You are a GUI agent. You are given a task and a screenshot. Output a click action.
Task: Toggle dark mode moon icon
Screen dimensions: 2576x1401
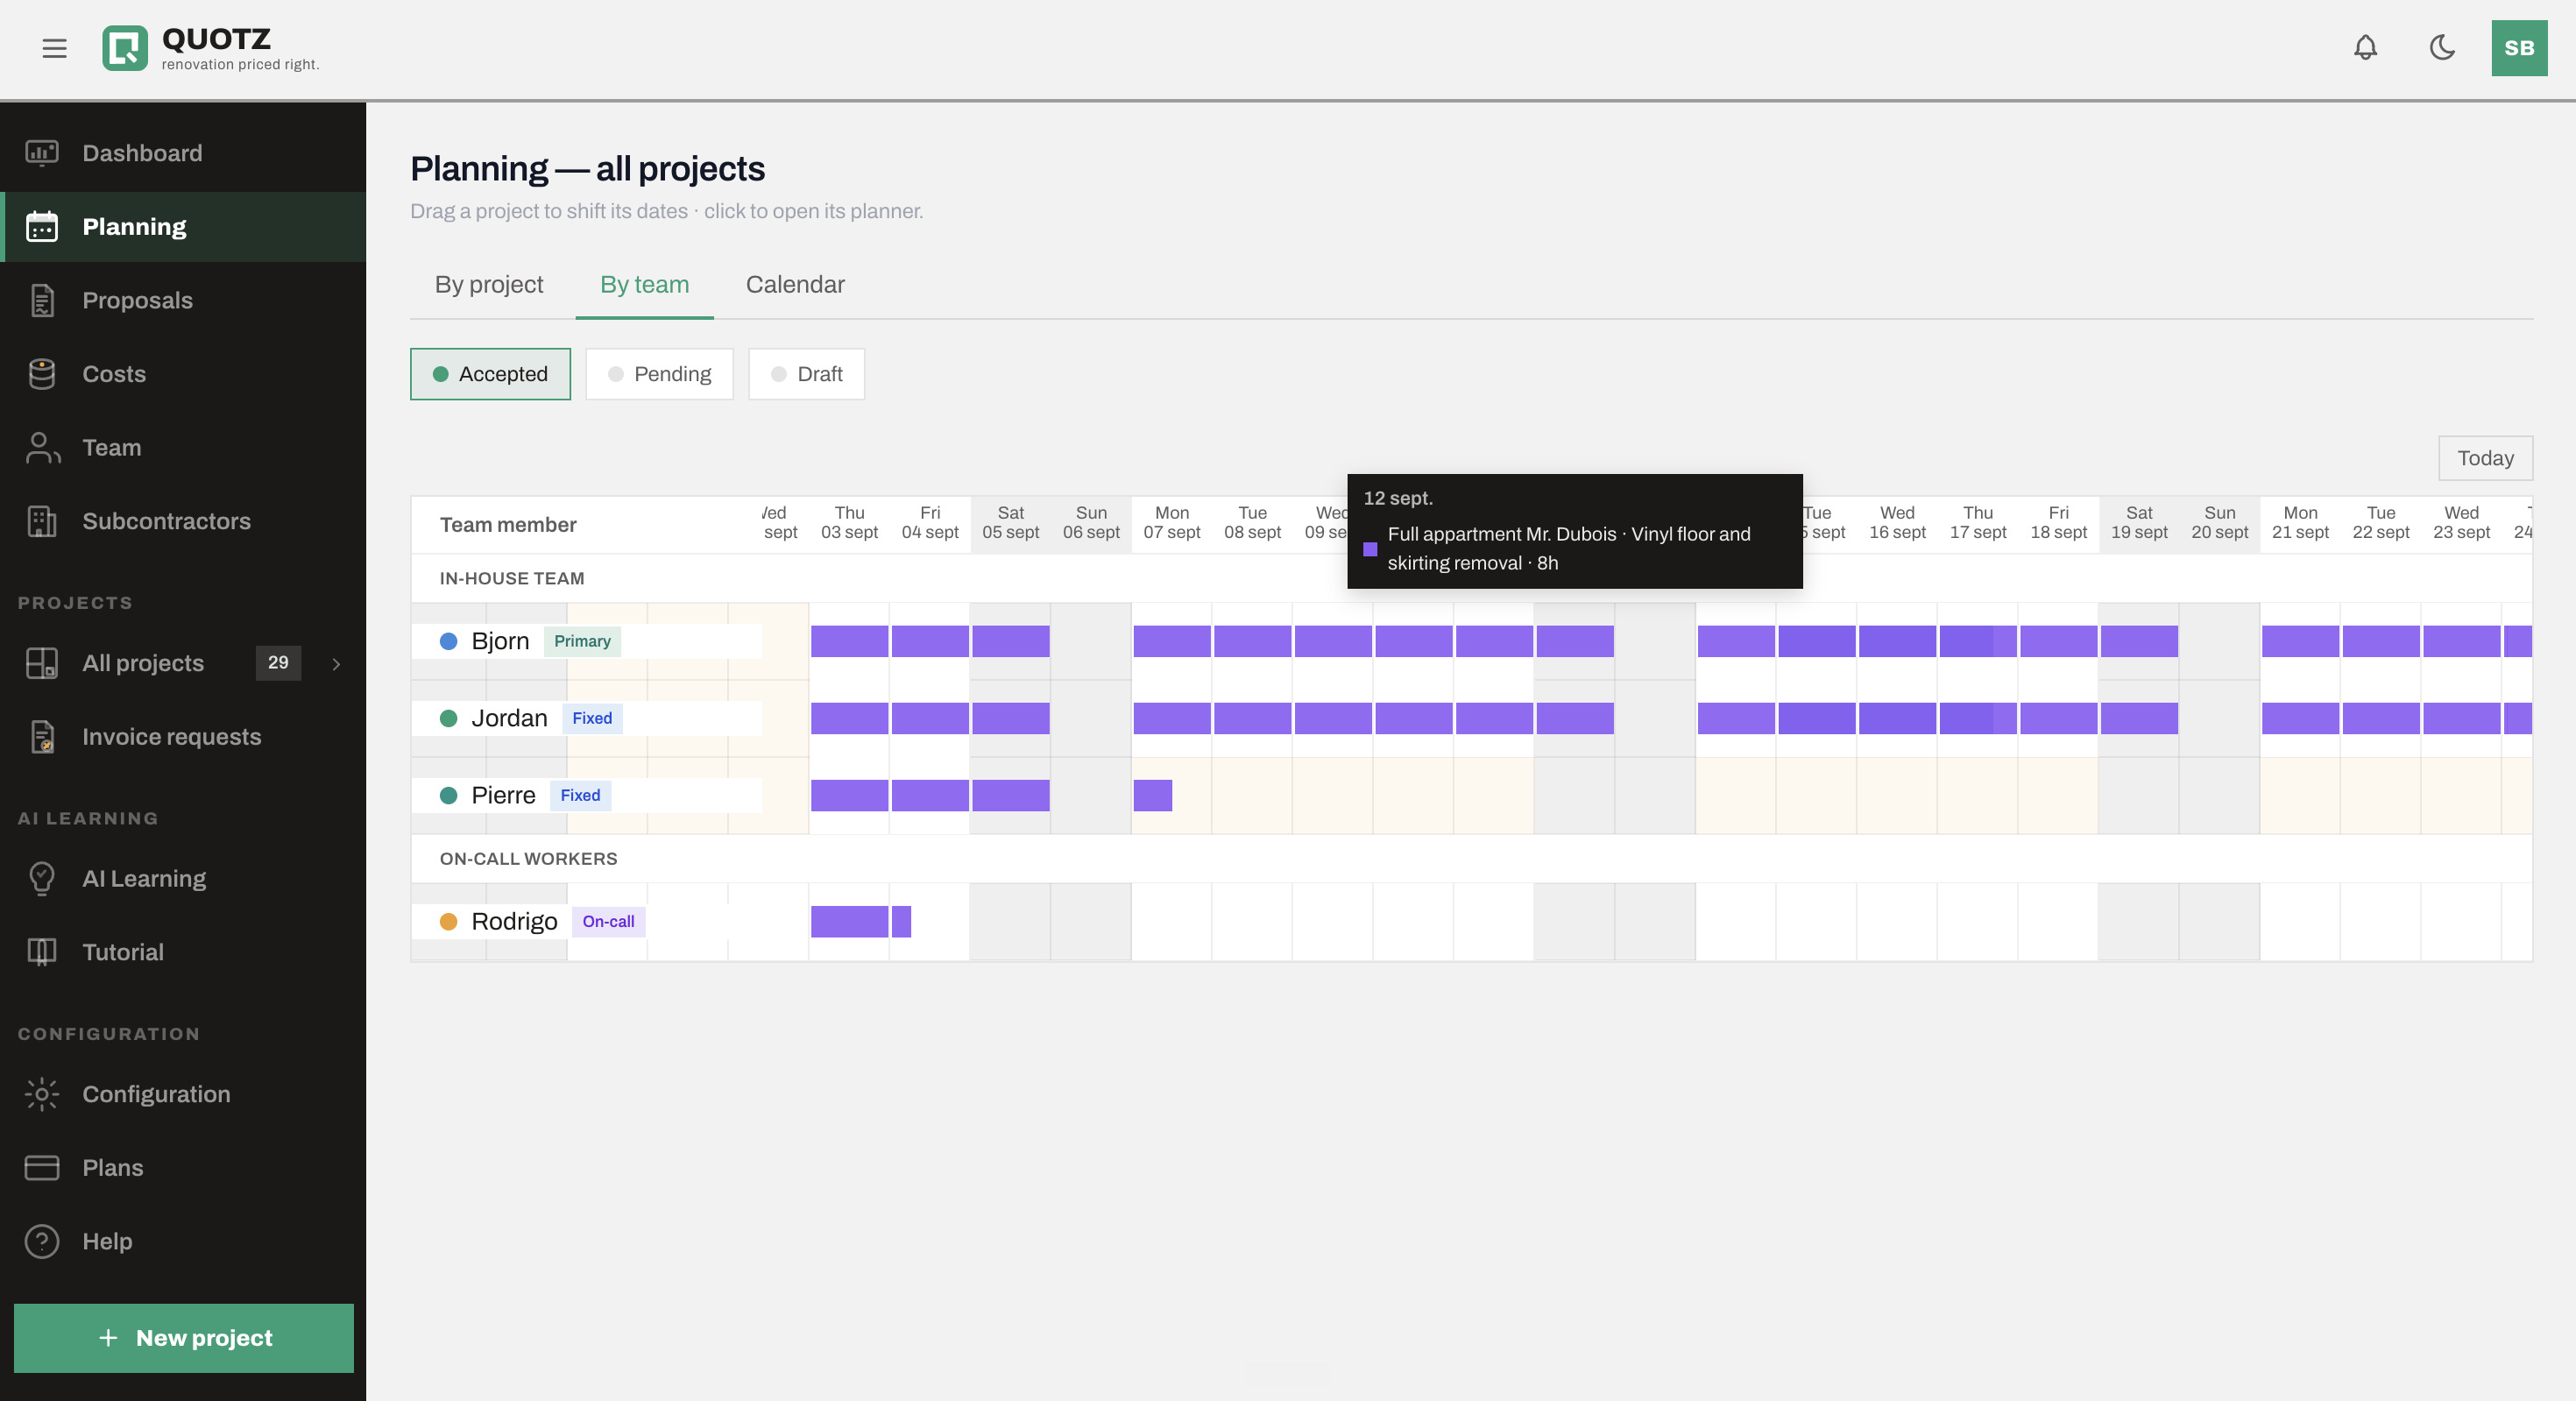click(2442, 48)
